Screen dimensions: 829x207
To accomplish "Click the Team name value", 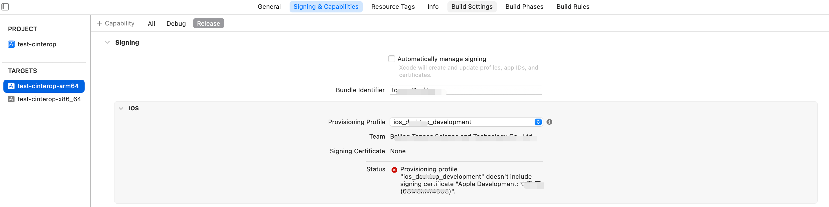I will click(463, 137).
